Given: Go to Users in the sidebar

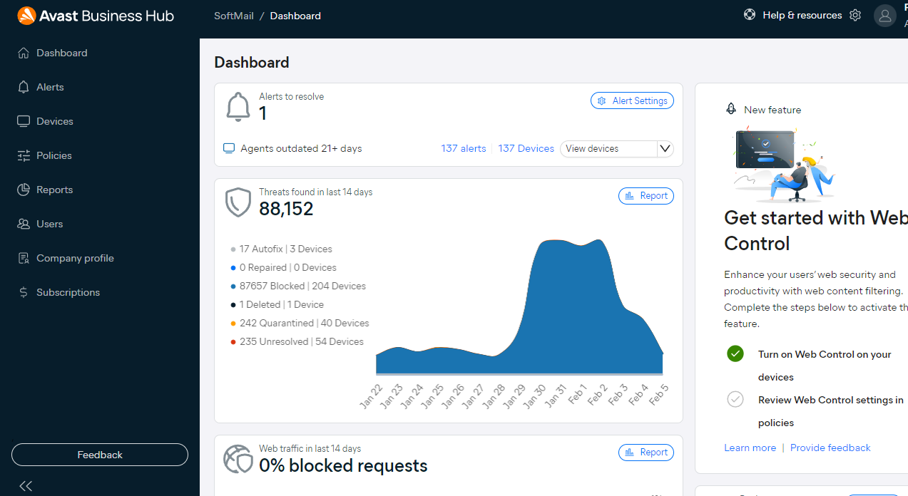Looking at the screenshot, I should point(50,224).
